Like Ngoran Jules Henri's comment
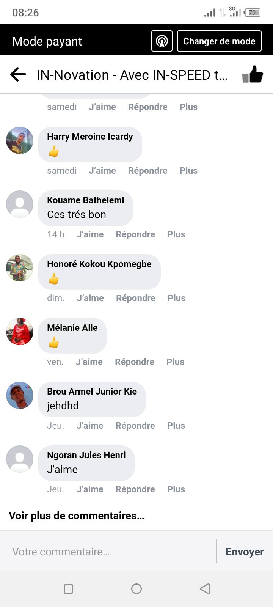This screenshot has height=607, width=273. pos(90,489)
